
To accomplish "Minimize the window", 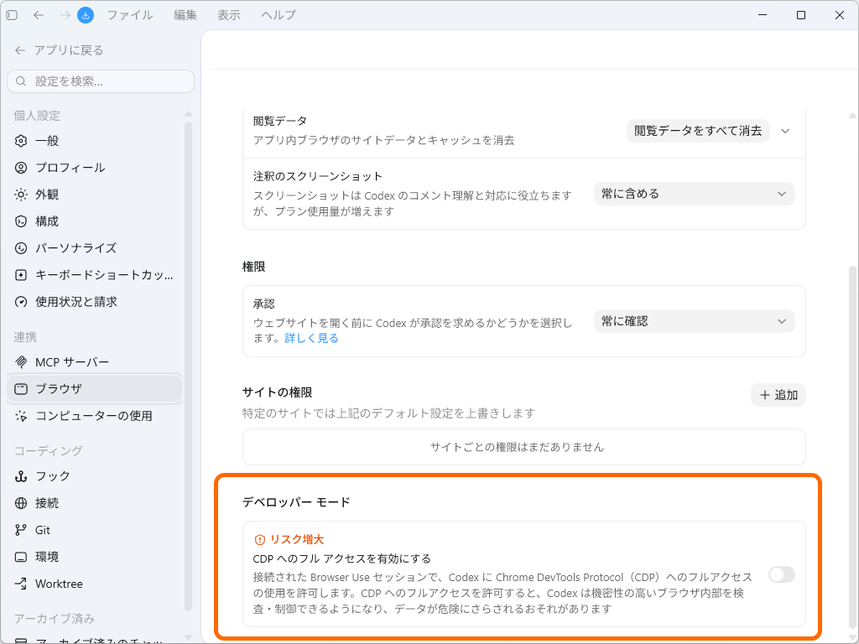I will [x=762, y=15].
